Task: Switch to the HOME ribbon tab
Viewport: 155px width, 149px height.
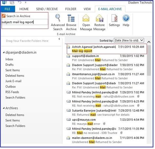Action: (24, 9)
